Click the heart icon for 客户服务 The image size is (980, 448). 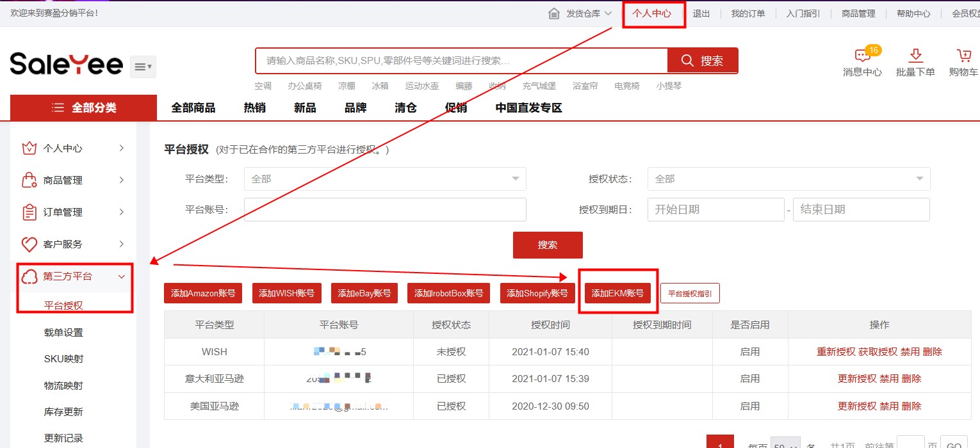29,244
